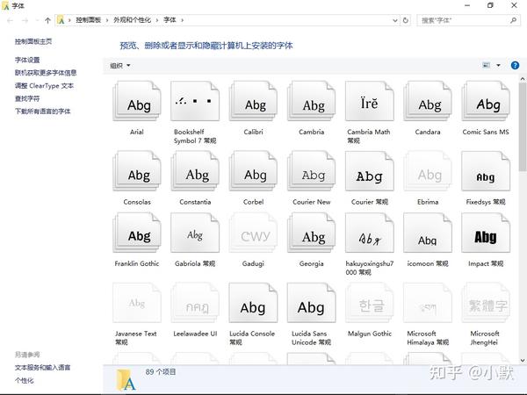This screenshot has width=527, height=395.
Task: Open the help question mark icon
Action: pos(515,65)
